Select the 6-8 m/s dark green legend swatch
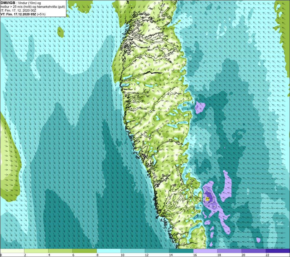 [84, 251]
